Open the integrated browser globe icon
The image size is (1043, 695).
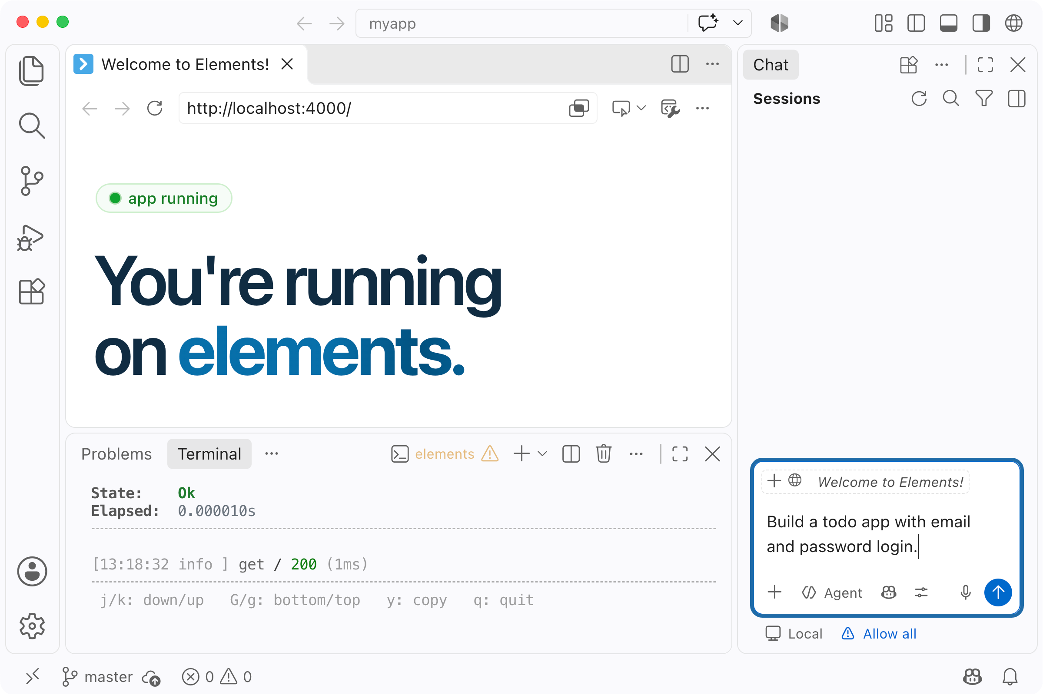1014,23
